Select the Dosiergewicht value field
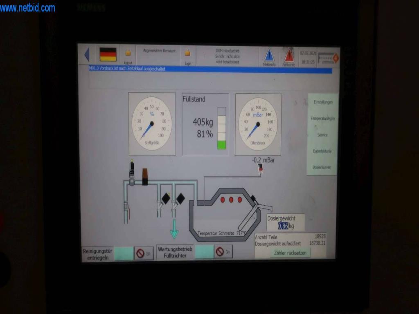This screenshot has width=419, height=314. [283, 226]
